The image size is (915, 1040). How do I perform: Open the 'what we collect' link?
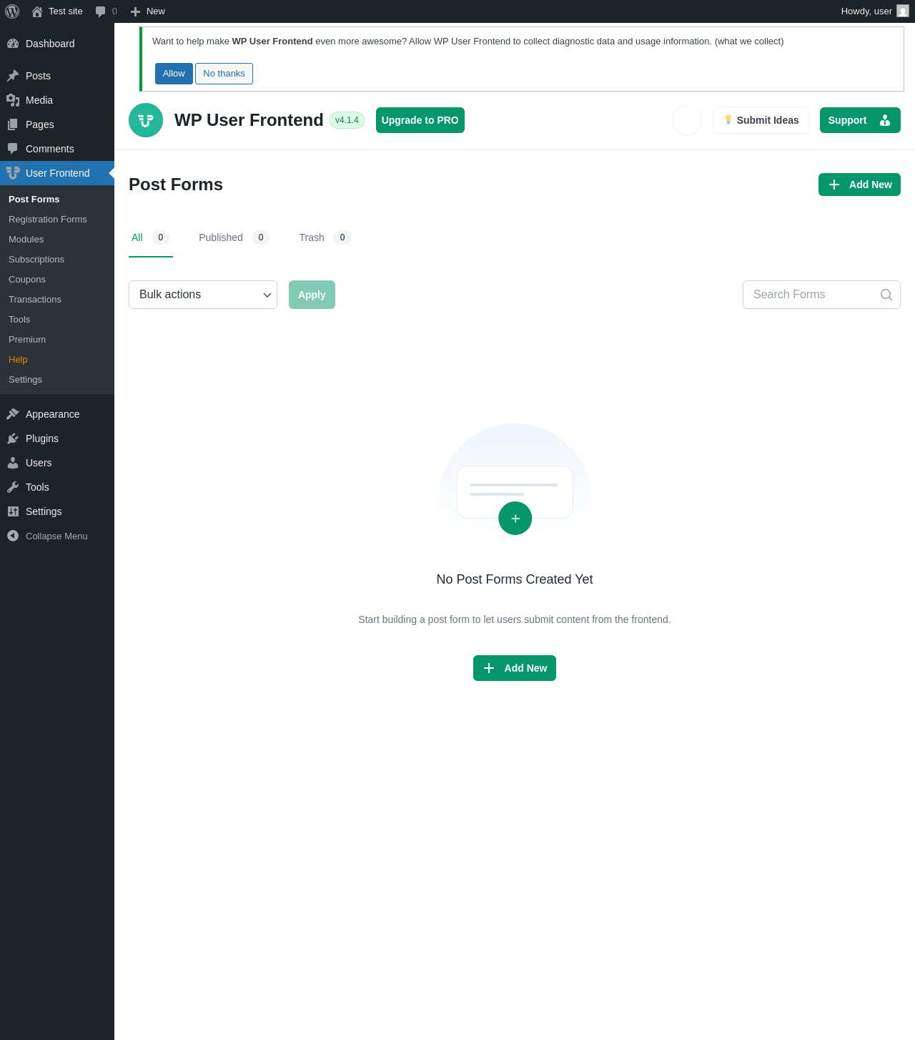coord(749,41)
